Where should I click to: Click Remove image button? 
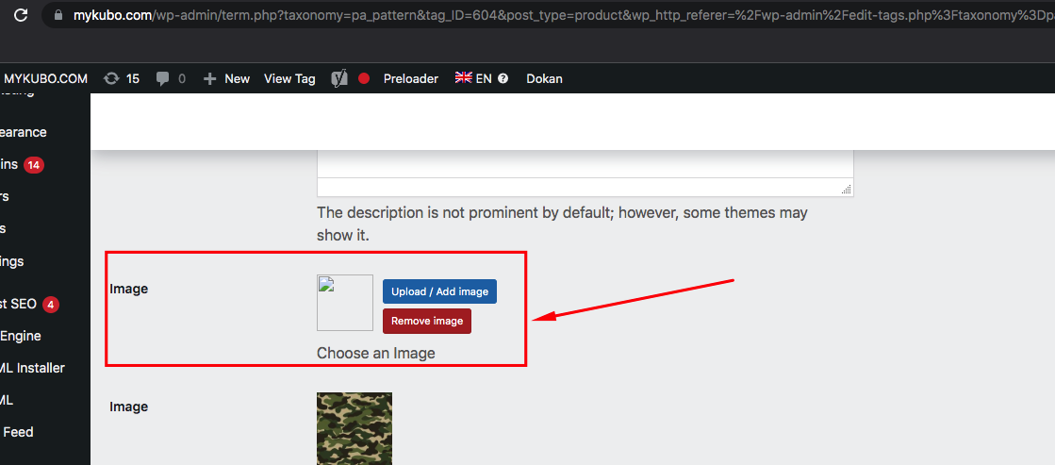(x=427, y=321)
